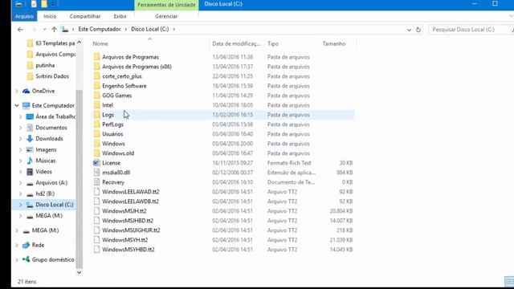
Task: Select the corte_certo_plus folder icon
Action: coord(96,76)
